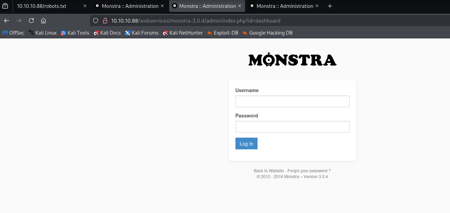Close the active Monstra :: Administration tab
The width and height of the screenshot is (450, 213).
coord(240,6)
